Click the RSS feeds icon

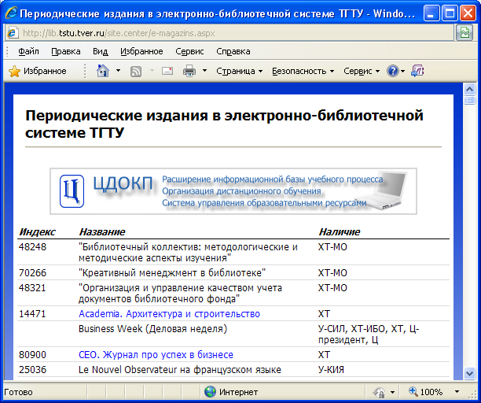[136, 72]
